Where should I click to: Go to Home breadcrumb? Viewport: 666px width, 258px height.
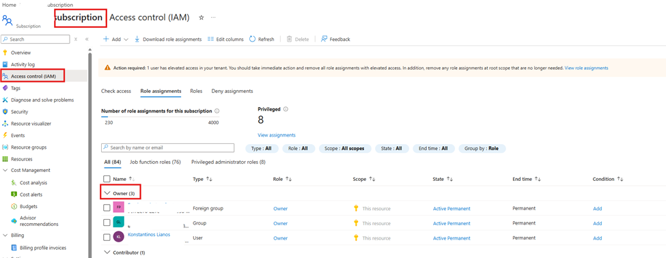[x=9, y=5]
